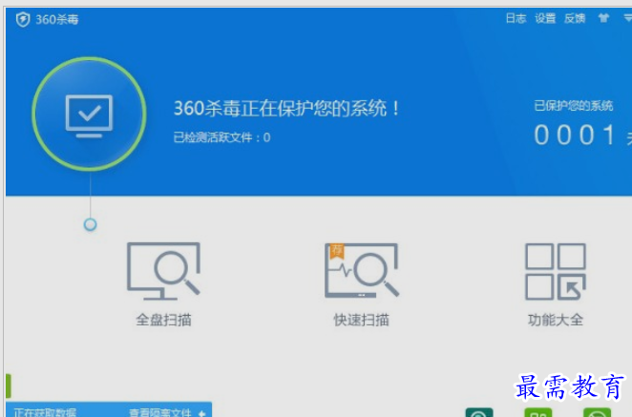
Task: Open 设置 settings
Action: point(545,18)
